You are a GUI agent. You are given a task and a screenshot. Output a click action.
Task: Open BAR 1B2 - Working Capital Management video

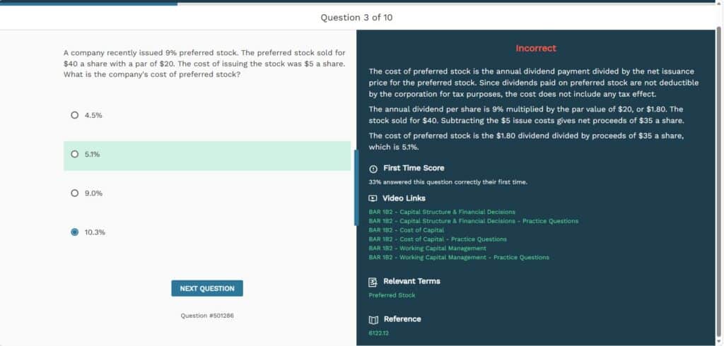click(428, 248)
